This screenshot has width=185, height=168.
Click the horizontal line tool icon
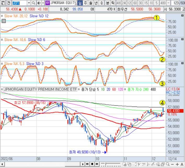(x=144, y=164)
